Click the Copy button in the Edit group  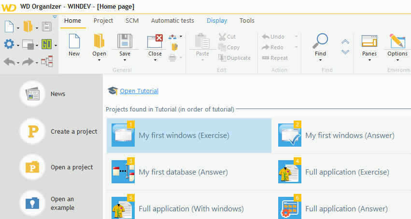click(x=229, y=47)
